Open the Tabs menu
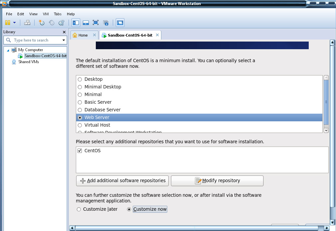This screenshot has width=336, height=231. [x=58, y=14]
